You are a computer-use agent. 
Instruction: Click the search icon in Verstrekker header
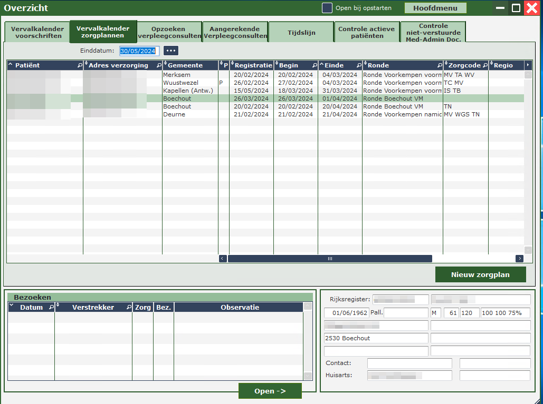coord(128,307)
